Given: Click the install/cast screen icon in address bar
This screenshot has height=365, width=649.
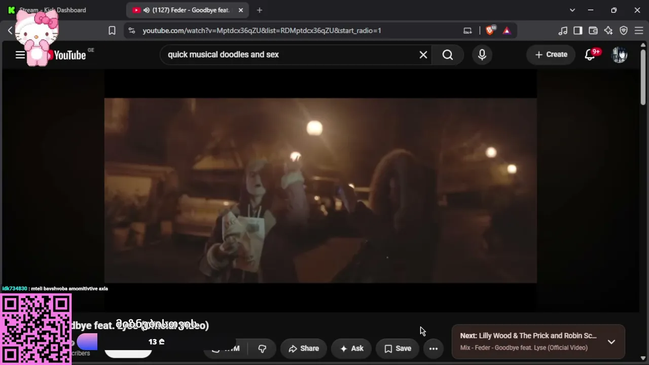Looking at the screenshot, I should click(x=467, y=30).
